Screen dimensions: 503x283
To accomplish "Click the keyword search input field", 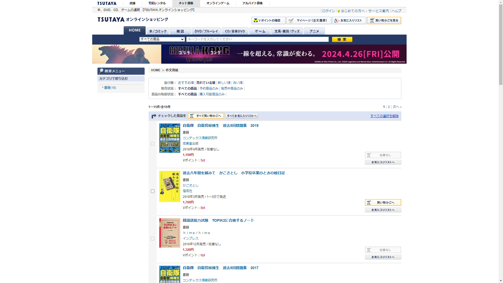I will [257, 39].
